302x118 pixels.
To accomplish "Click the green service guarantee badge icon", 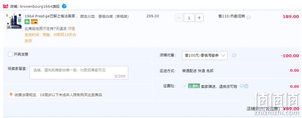I will (x=27, y=22).
